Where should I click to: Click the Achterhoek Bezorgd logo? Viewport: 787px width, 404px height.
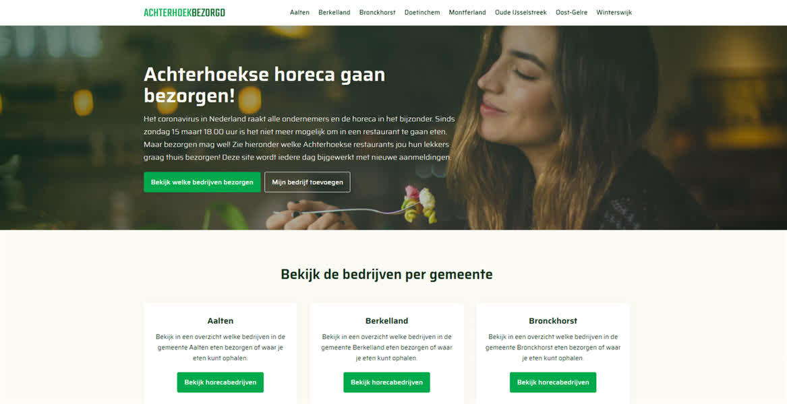pos(184,13)
